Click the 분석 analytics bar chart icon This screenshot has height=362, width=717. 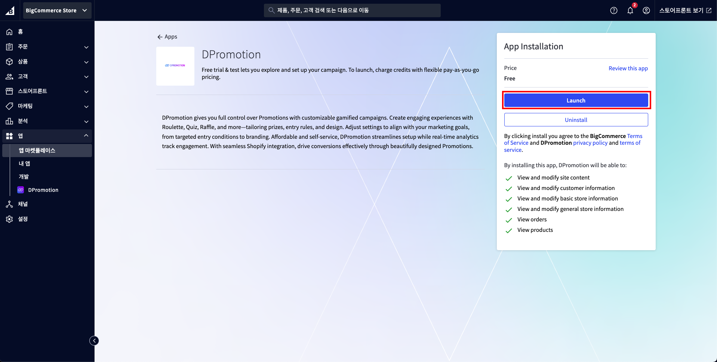tap(9, 121)
